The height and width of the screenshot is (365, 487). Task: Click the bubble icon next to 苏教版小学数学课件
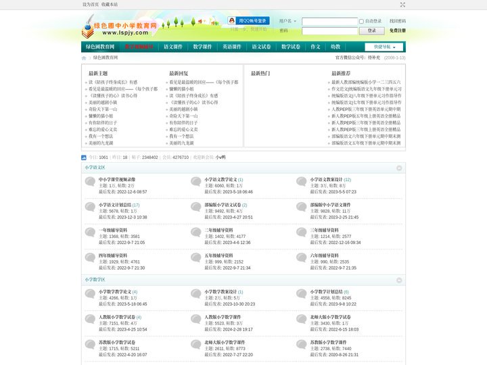tap(302, 345)
